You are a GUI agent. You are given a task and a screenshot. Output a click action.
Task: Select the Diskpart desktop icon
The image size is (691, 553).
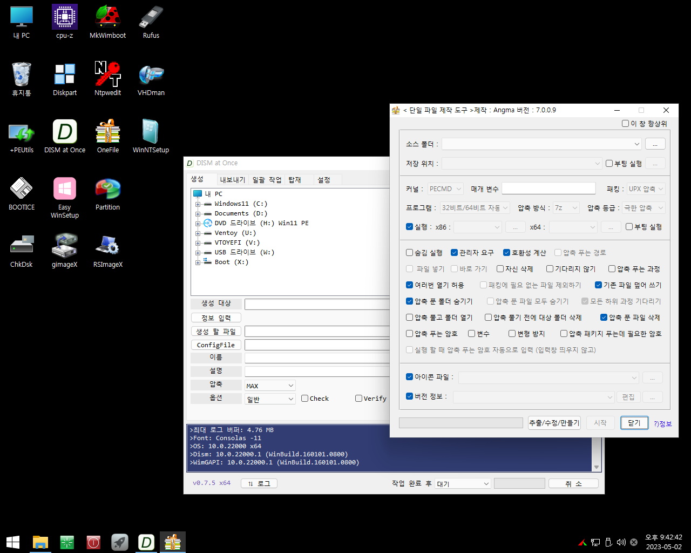point(65,79)
